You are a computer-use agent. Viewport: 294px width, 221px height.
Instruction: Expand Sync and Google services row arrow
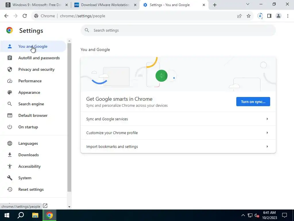[267, 119]
